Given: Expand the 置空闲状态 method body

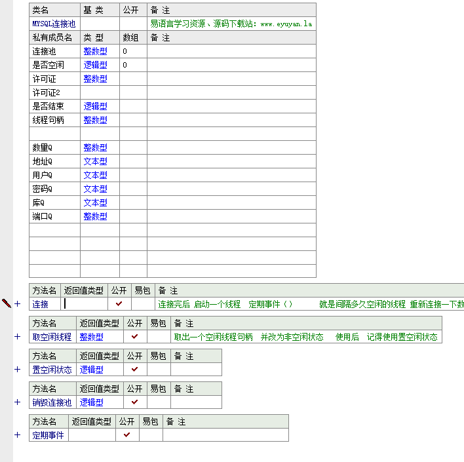Looking at the screenshot, I should pos(18,370).
